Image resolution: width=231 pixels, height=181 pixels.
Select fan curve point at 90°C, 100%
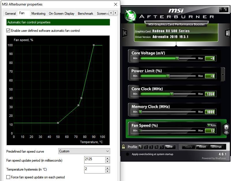94,45
